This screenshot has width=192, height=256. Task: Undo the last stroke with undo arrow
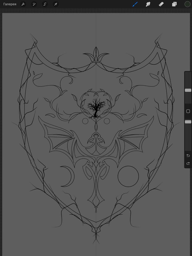pos(188,156)
